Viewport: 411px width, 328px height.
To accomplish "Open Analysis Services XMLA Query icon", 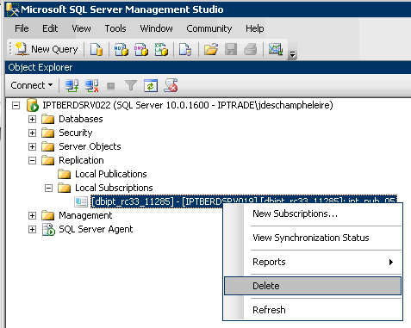I will (161, 49).
